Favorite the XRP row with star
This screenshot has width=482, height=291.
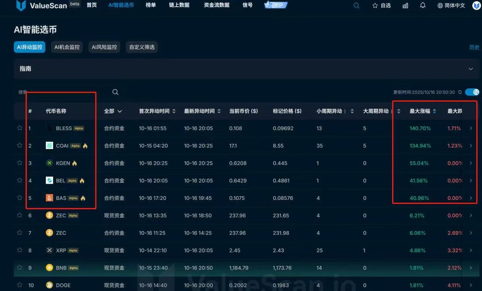[x=19, y=250]
